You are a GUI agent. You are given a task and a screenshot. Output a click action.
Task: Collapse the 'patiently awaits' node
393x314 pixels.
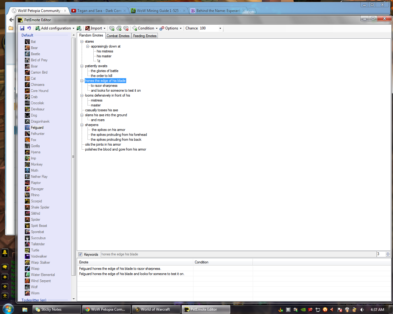(x=82, y=66)
